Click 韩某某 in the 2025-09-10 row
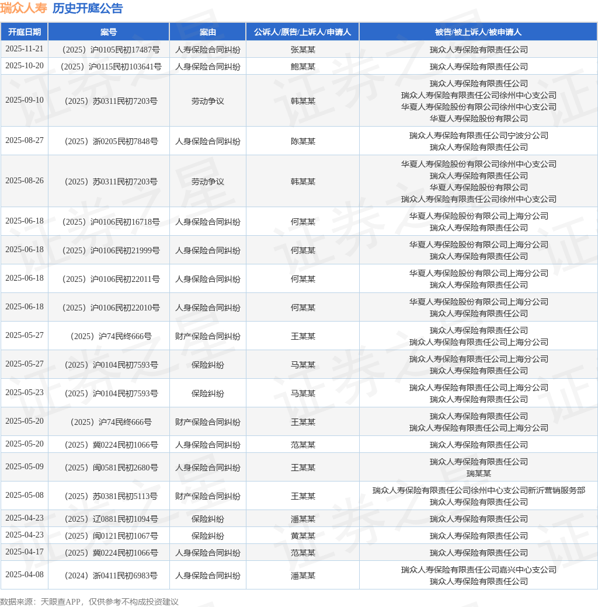This screenshot has width=598, height=607. [303, 101]
